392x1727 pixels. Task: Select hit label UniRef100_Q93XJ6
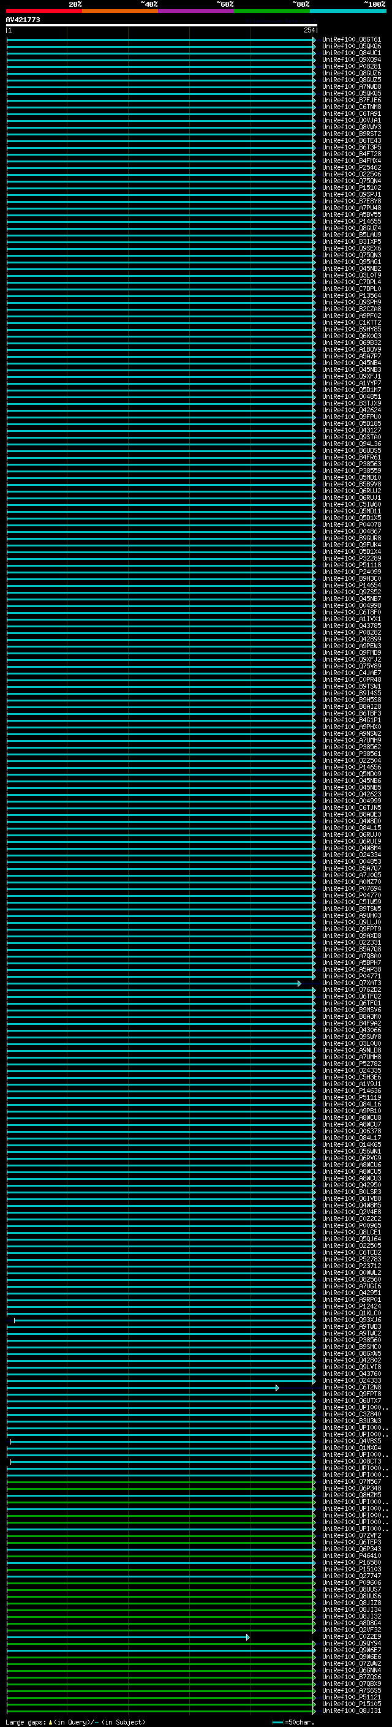[x=351, y=1320]
